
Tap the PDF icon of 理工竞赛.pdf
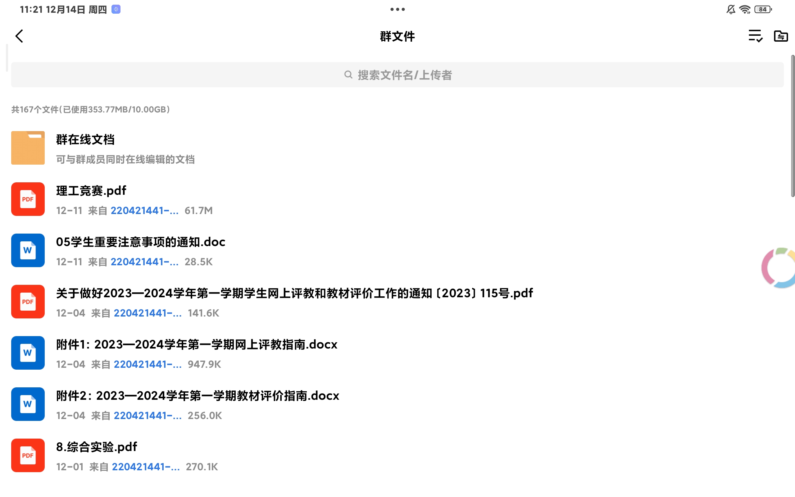coord(28,199)
